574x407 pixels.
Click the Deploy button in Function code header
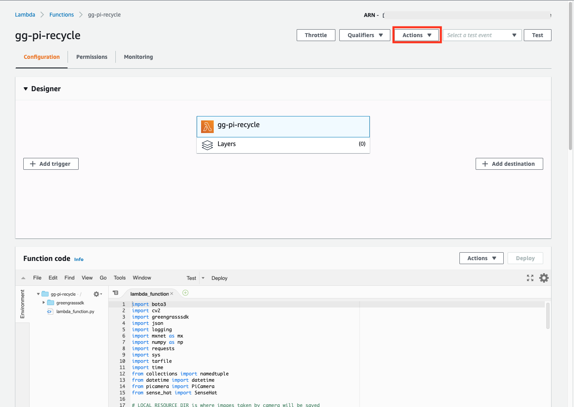[525, 258]
